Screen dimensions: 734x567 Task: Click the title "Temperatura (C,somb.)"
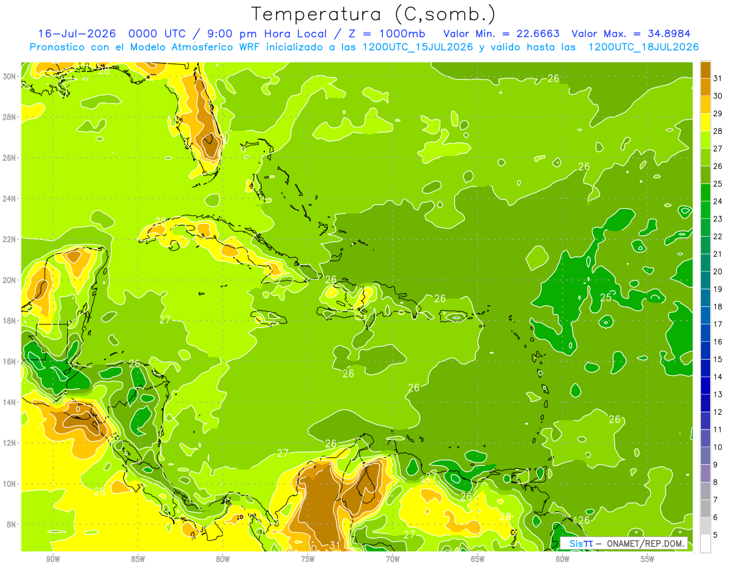374,14
